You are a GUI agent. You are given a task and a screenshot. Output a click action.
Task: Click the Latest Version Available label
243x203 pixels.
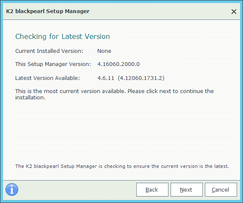[47, 78]
